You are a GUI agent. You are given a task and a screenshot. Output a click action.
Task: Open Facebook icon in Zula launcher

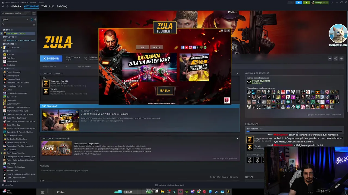click(x=183, y=47)
